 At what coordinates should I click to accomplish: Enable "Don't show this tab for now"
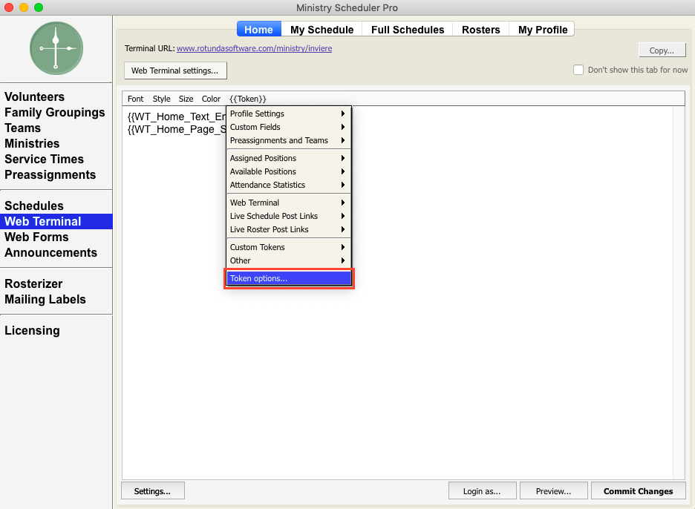(578, 70)
